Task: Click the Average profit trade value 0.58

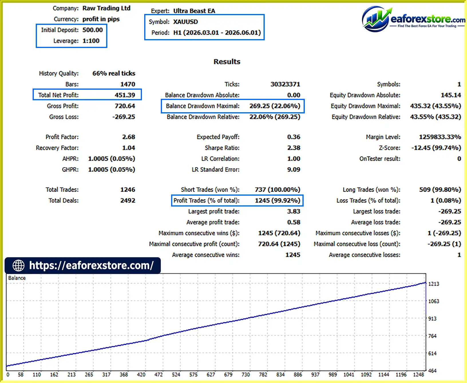Action: coord(294,222)
